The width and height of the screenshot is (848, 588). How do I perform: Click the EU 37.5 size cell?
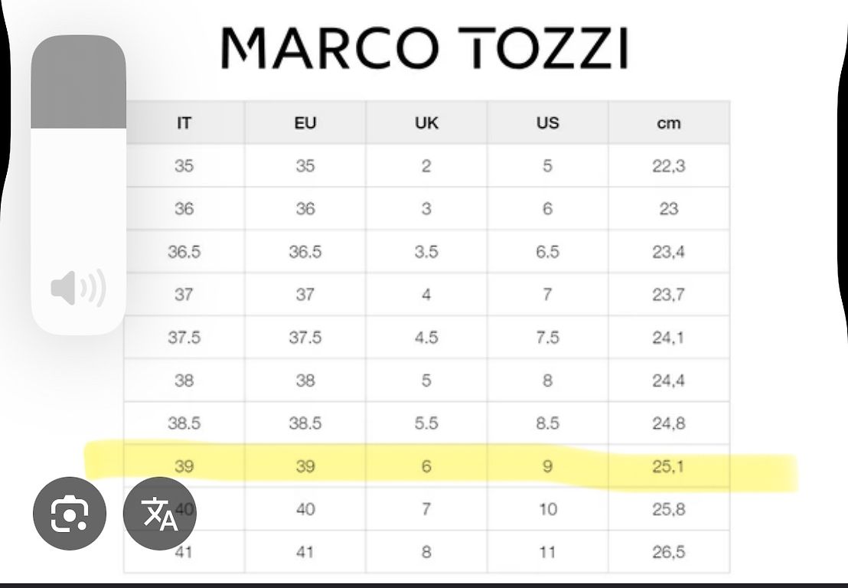point(305,337)
